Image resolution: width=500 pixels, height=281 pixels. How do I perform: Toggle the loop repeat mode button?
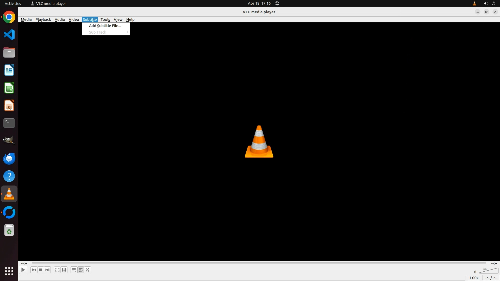[x=81, y=270]
